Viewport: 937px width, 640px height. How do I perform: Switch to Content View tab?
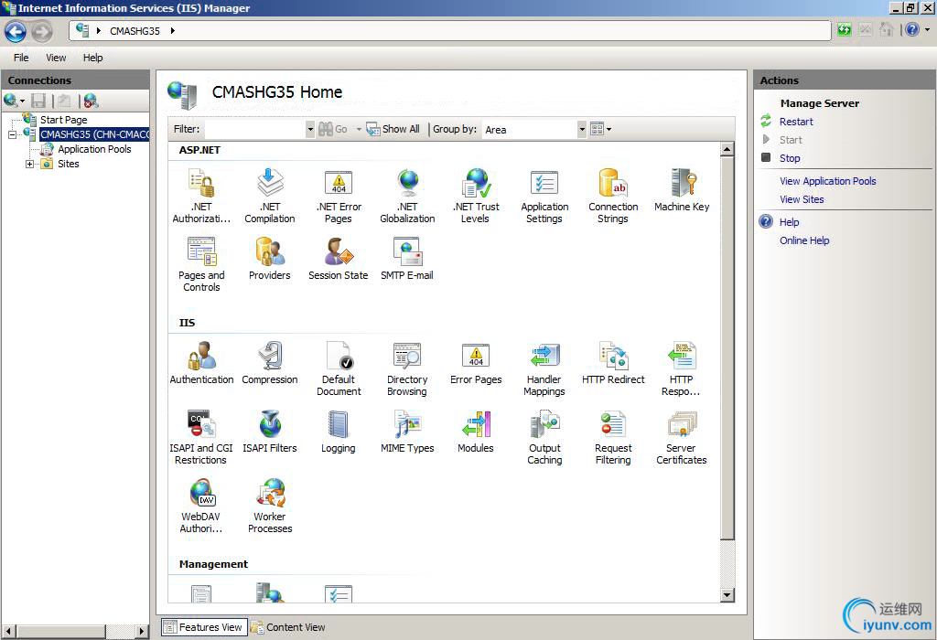coord(288,627)
